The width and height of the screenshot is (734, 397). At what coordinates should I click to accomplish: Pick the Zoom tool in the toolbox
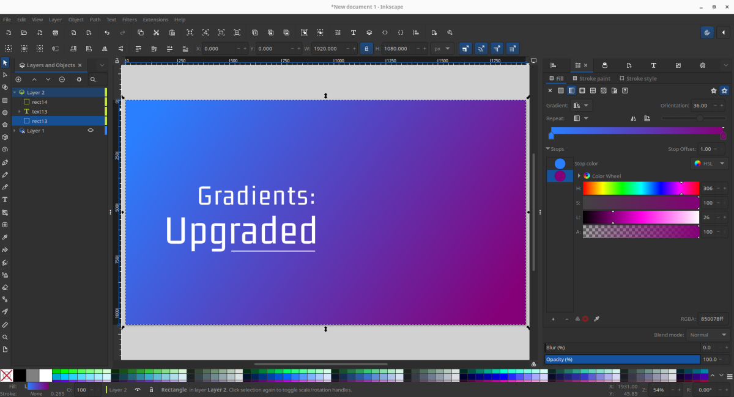coord(6,337)
